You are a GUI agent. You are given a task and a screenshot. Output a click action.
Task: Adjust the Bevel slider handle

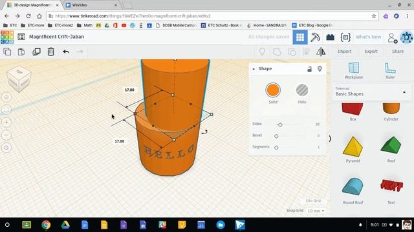[x=276, y=136]
